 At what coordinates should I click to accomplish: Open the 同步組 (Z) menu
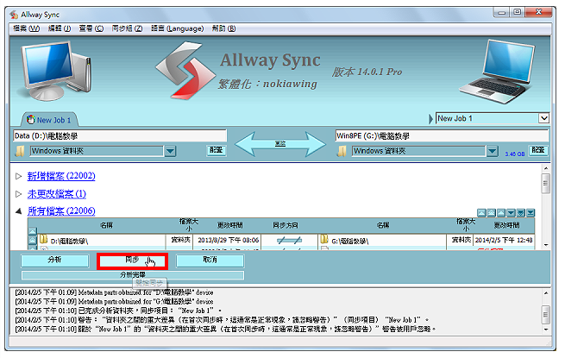[127, 28]
